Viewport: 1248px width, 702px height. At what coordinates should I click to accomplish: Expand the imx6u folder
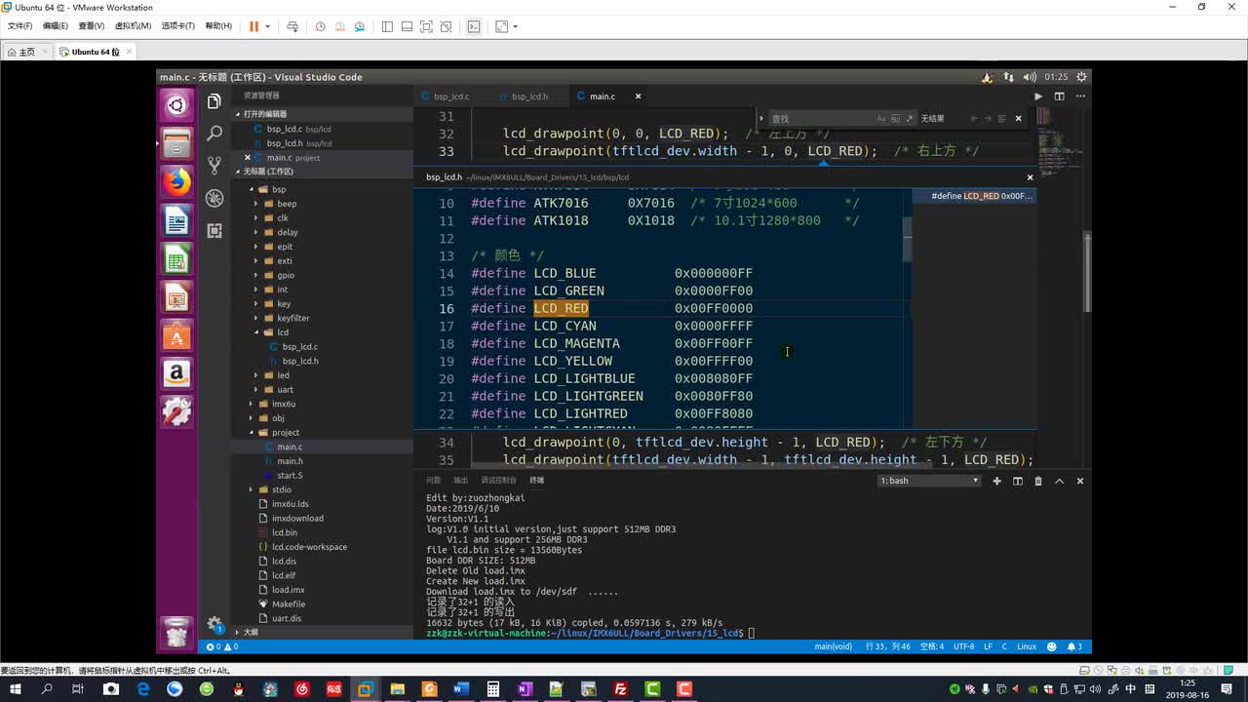point(252,404)
